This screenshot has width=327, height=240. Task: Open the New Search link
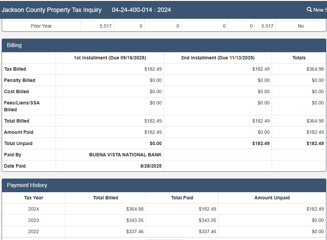pos(318,10)
